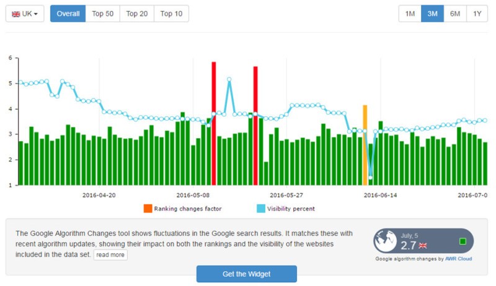Open the AWR Cloud link
The height and width of the screenshot is (286, 496).
[458, 259]
